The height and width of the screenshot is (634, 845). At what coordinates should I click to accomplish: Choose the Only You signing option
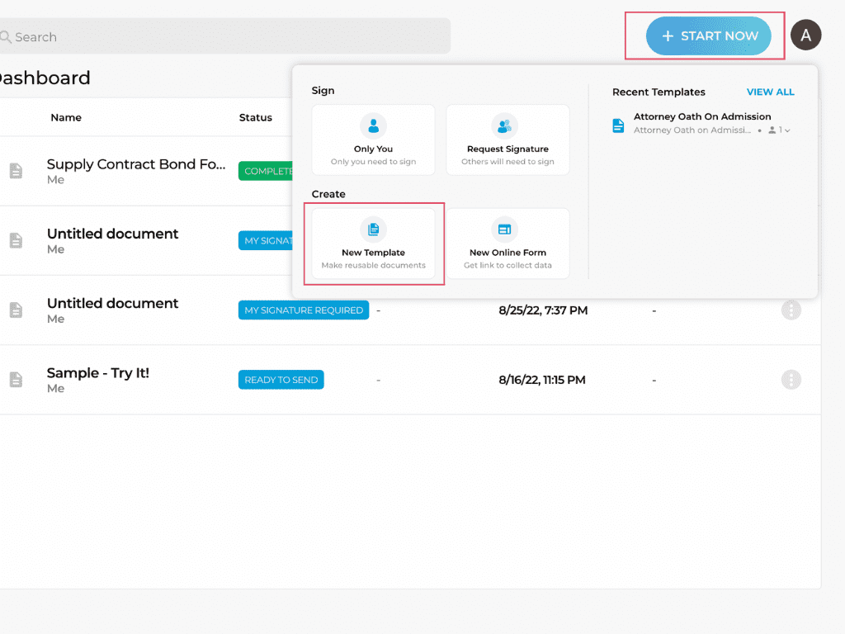tap(374, 140)
